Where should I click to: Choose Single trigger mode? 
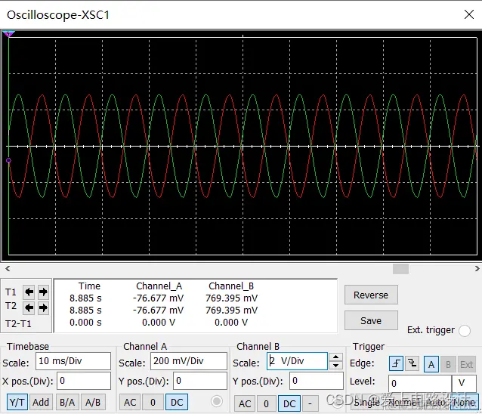366,403
